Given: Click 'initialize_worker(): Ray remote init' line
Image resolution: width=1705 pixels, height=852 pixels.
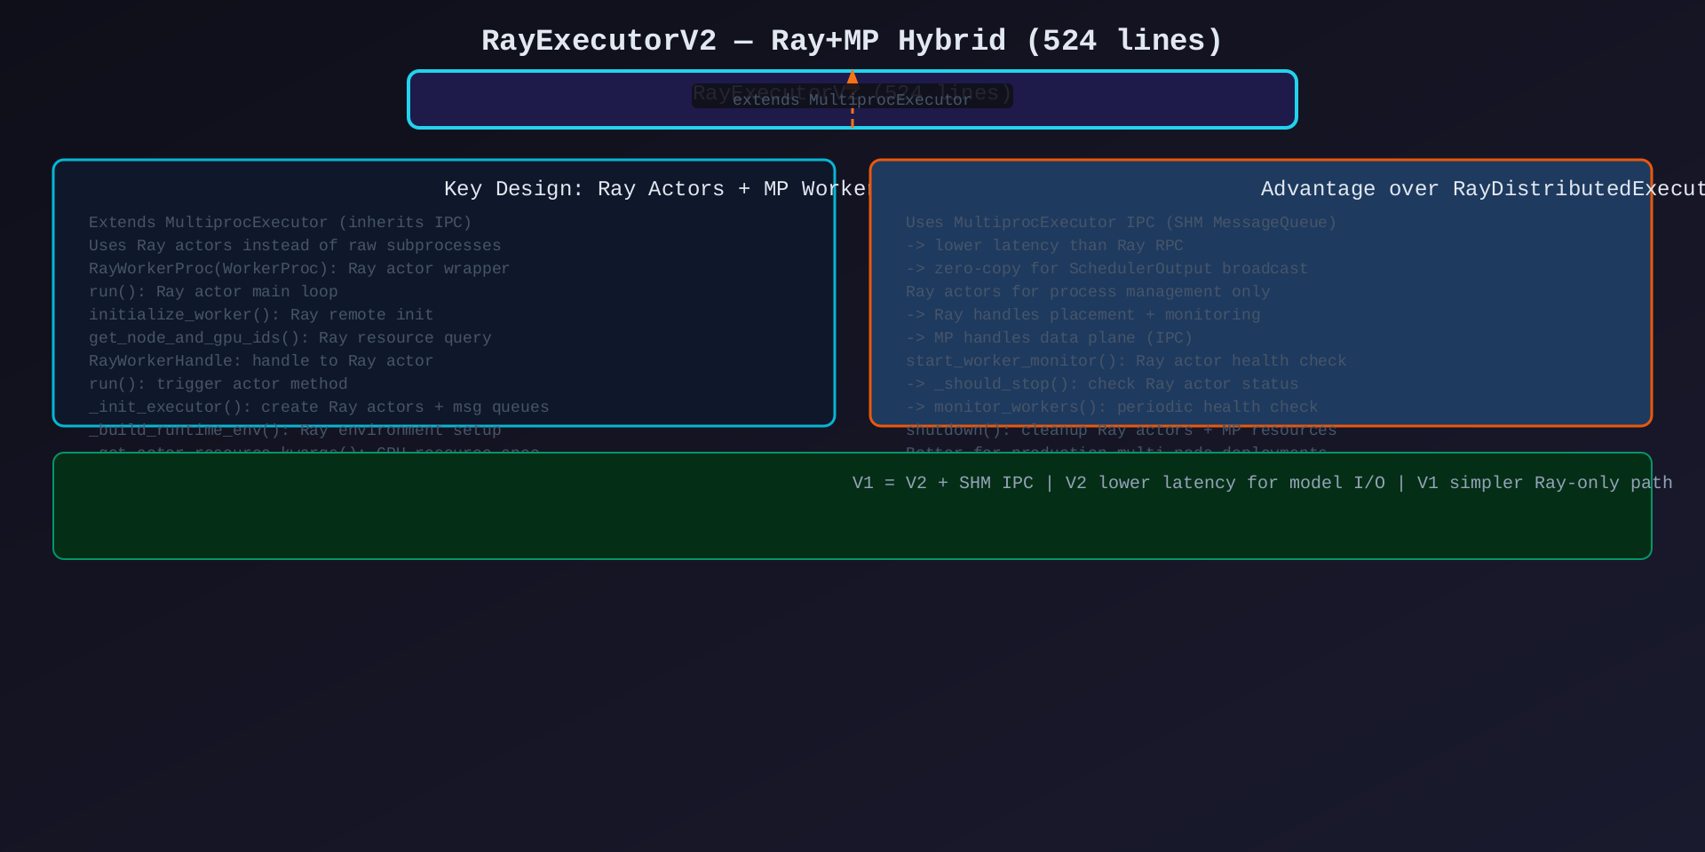Looking at the screenshot, I should coord(261,315).
